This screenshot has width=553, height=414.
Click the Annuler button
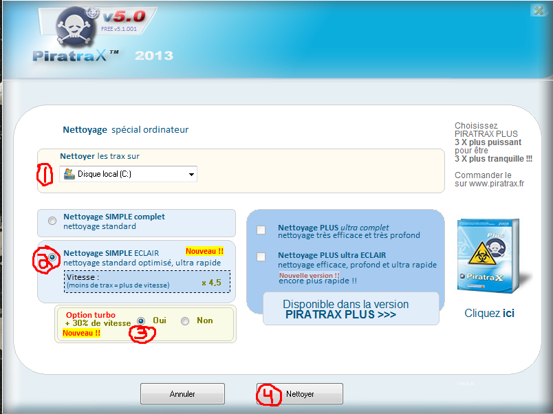pos(182,393)
